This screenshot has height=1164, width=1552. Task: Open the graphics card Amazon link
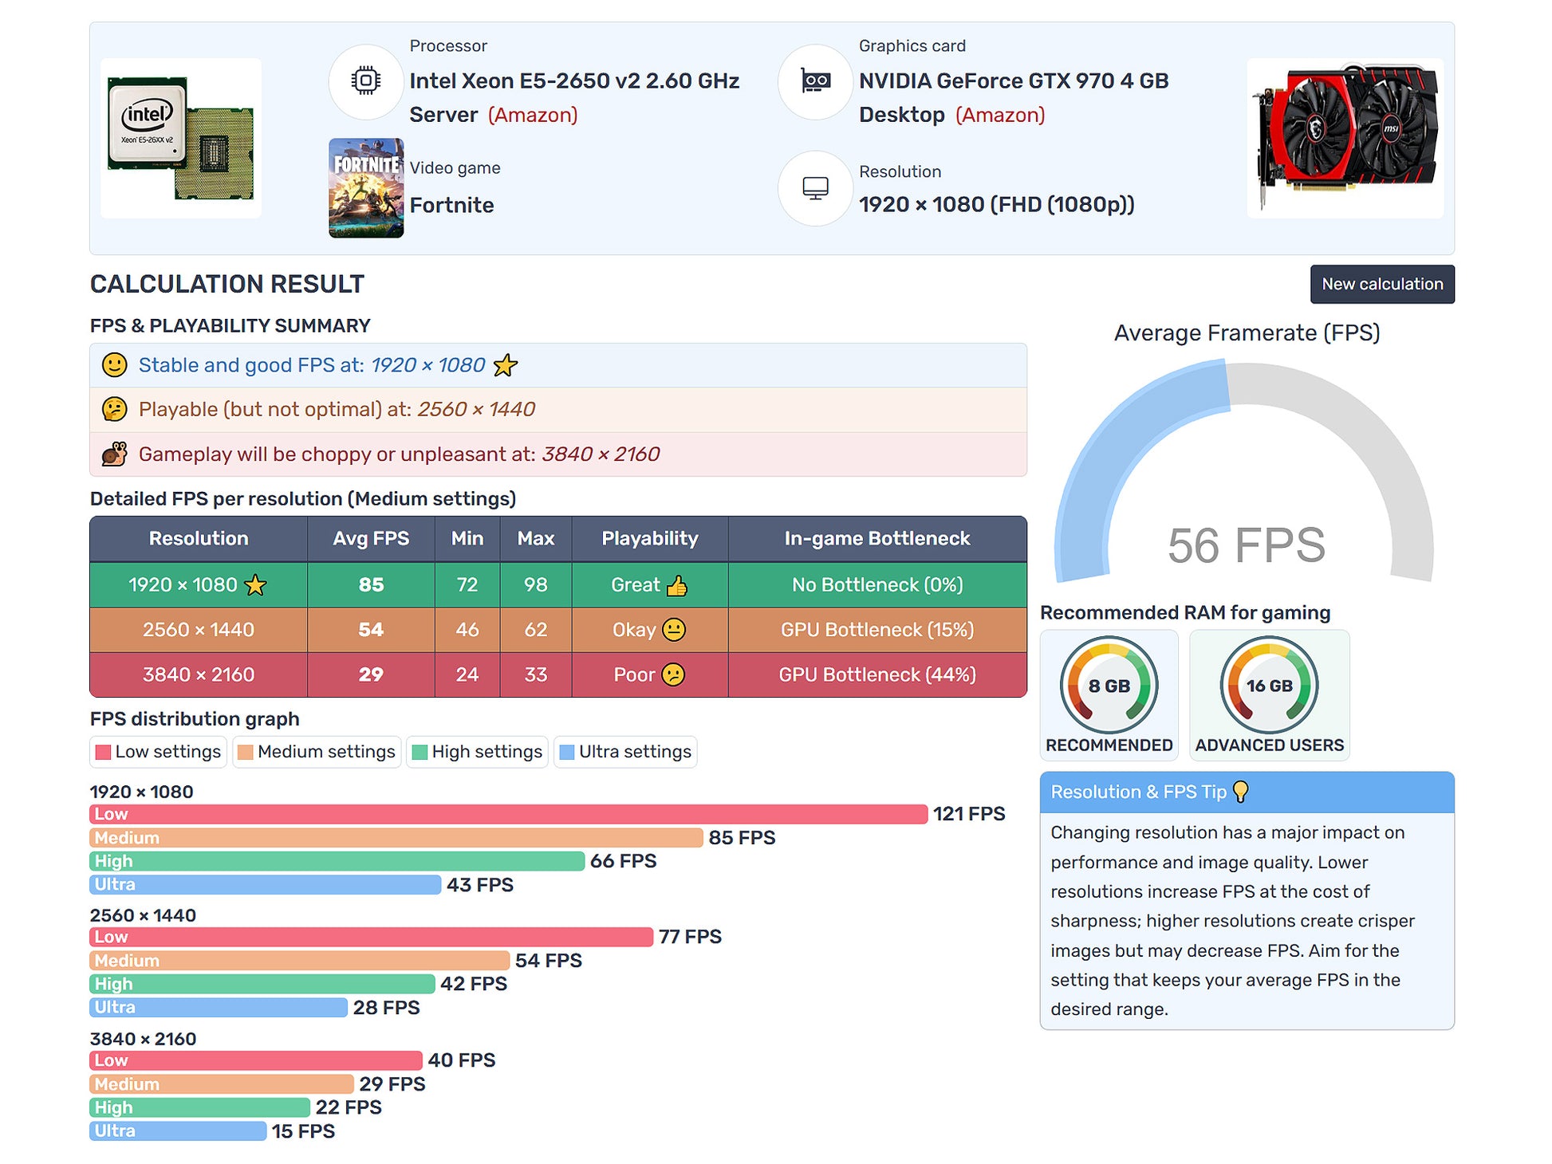pyautogui.click(x=999, y=115)
